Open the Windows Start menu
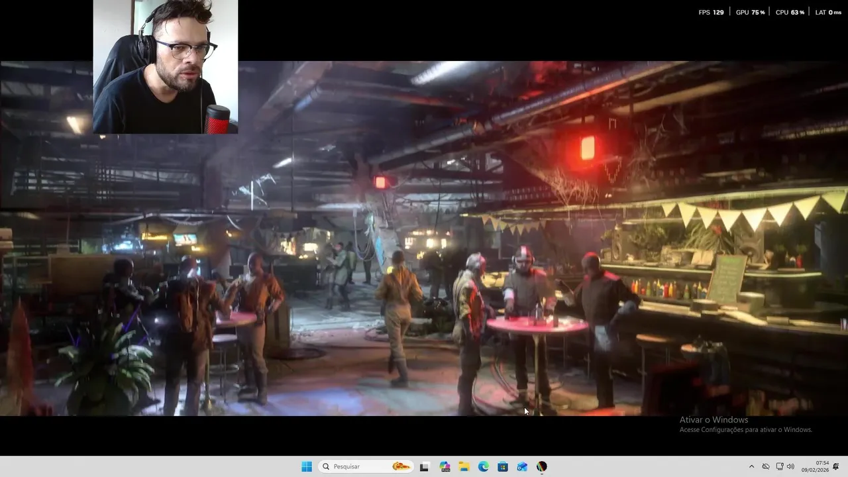Viewport: 848px width, 477px height. (307, 466)
